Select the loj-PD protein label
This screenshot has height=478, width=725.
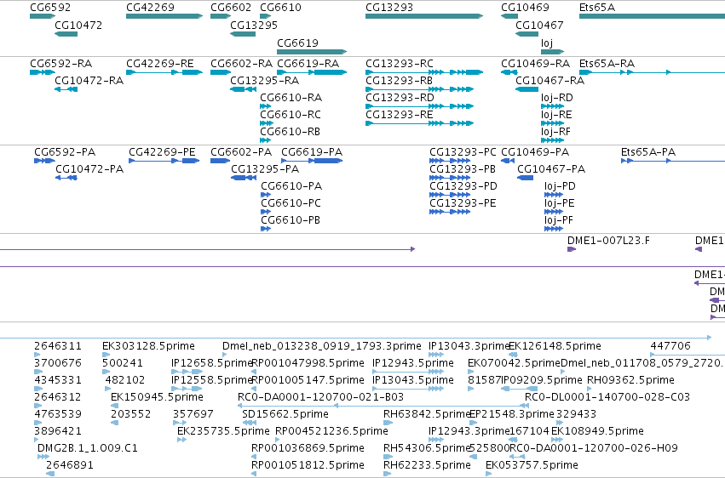(560, 186)
